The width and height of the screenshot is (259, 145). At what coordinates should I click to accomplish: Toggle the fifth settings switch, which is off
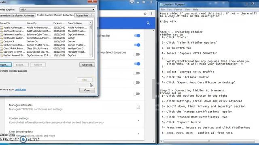[136, 73]
